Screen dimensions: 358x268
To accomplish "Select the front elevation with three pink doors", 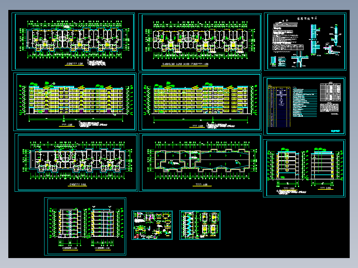I will [x=75, y=102].
